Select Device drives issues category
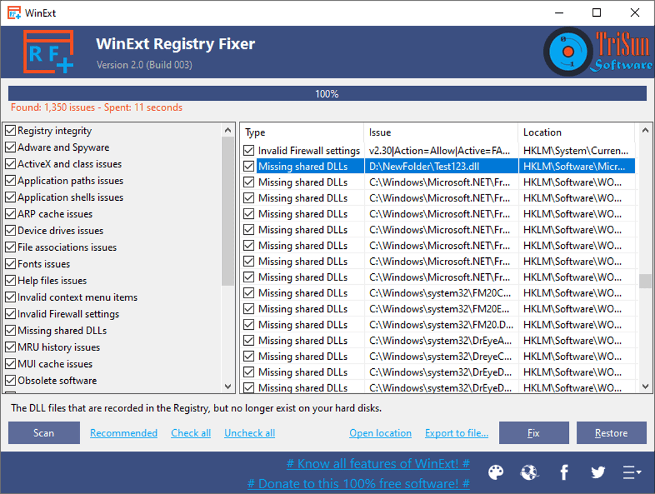 tap(60, 231)
